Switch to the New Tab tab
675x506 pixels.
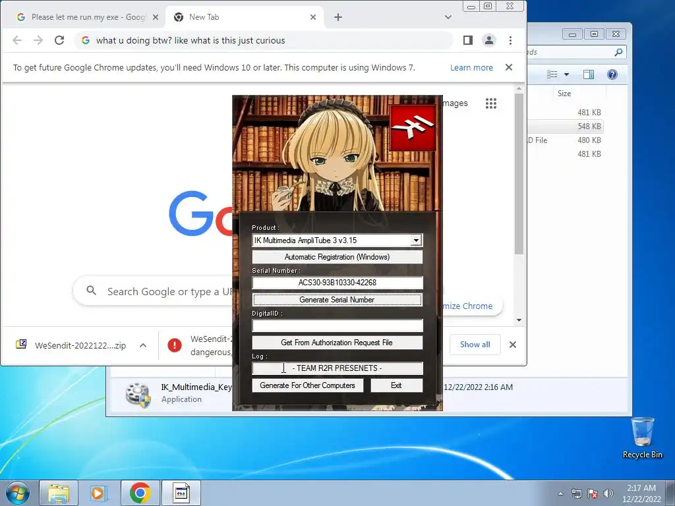[245, 17]
